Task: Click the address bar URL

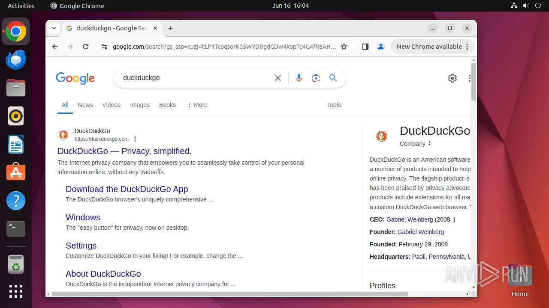Action: 224,47
